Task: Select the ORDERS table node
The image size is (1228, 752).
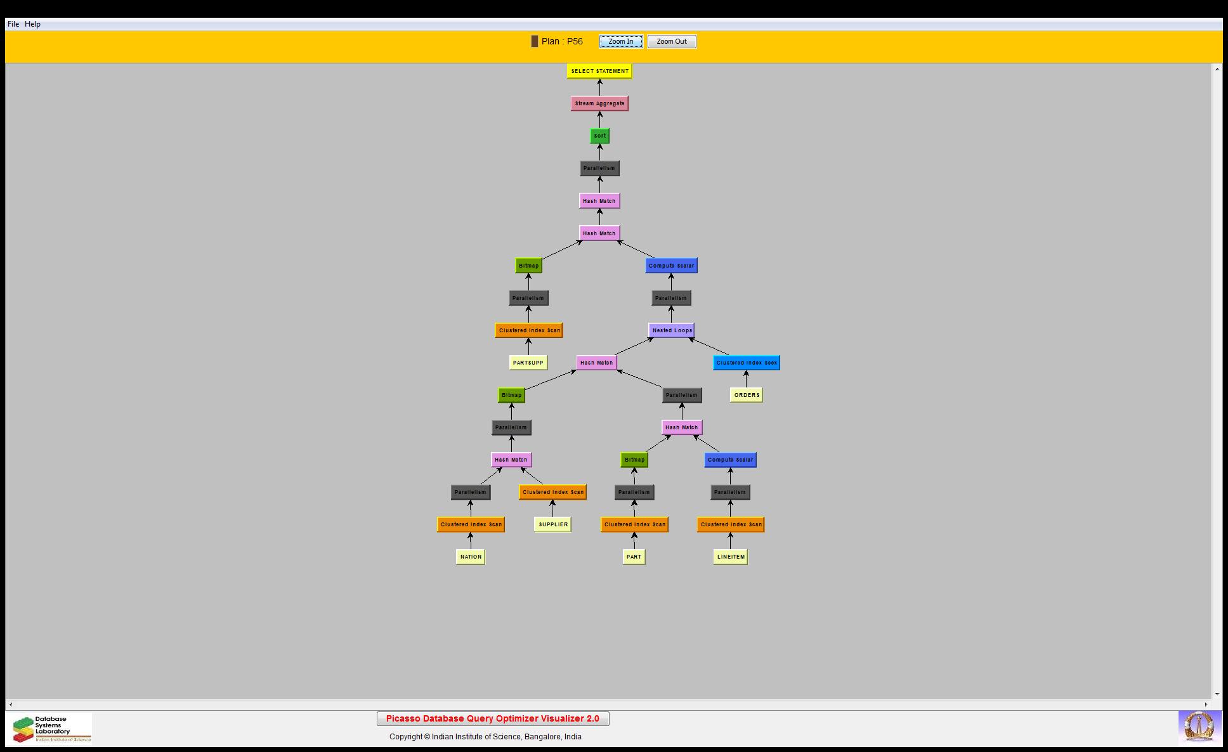Action: (746, 395)
